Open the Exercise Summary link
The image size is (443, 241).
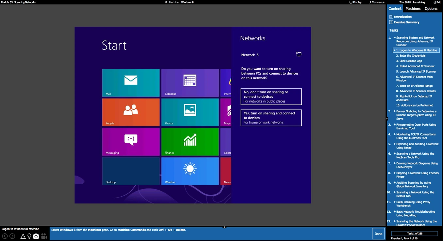[x=407, y=22]
